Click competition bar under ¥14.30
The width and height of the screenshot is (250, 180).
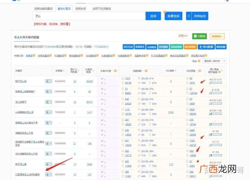(x=215, y=93)
